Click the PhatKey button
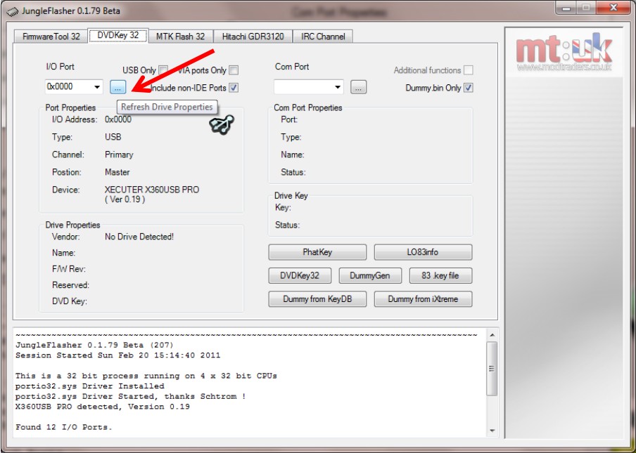The width and height of the screenshot is (636, 453). click(x=317, y=252)
